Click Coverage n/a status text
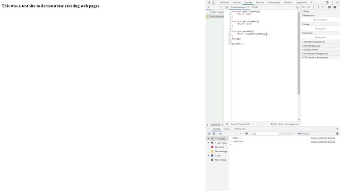Image resolution: width=340 pixels, height=191 pixels. (292, 124)
